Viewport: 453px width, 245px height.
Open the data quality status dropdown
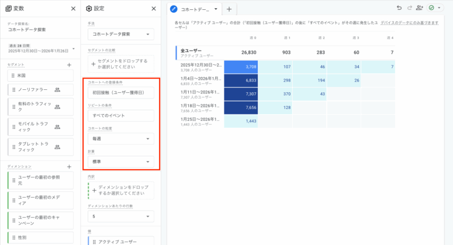(x=434, y=8)
